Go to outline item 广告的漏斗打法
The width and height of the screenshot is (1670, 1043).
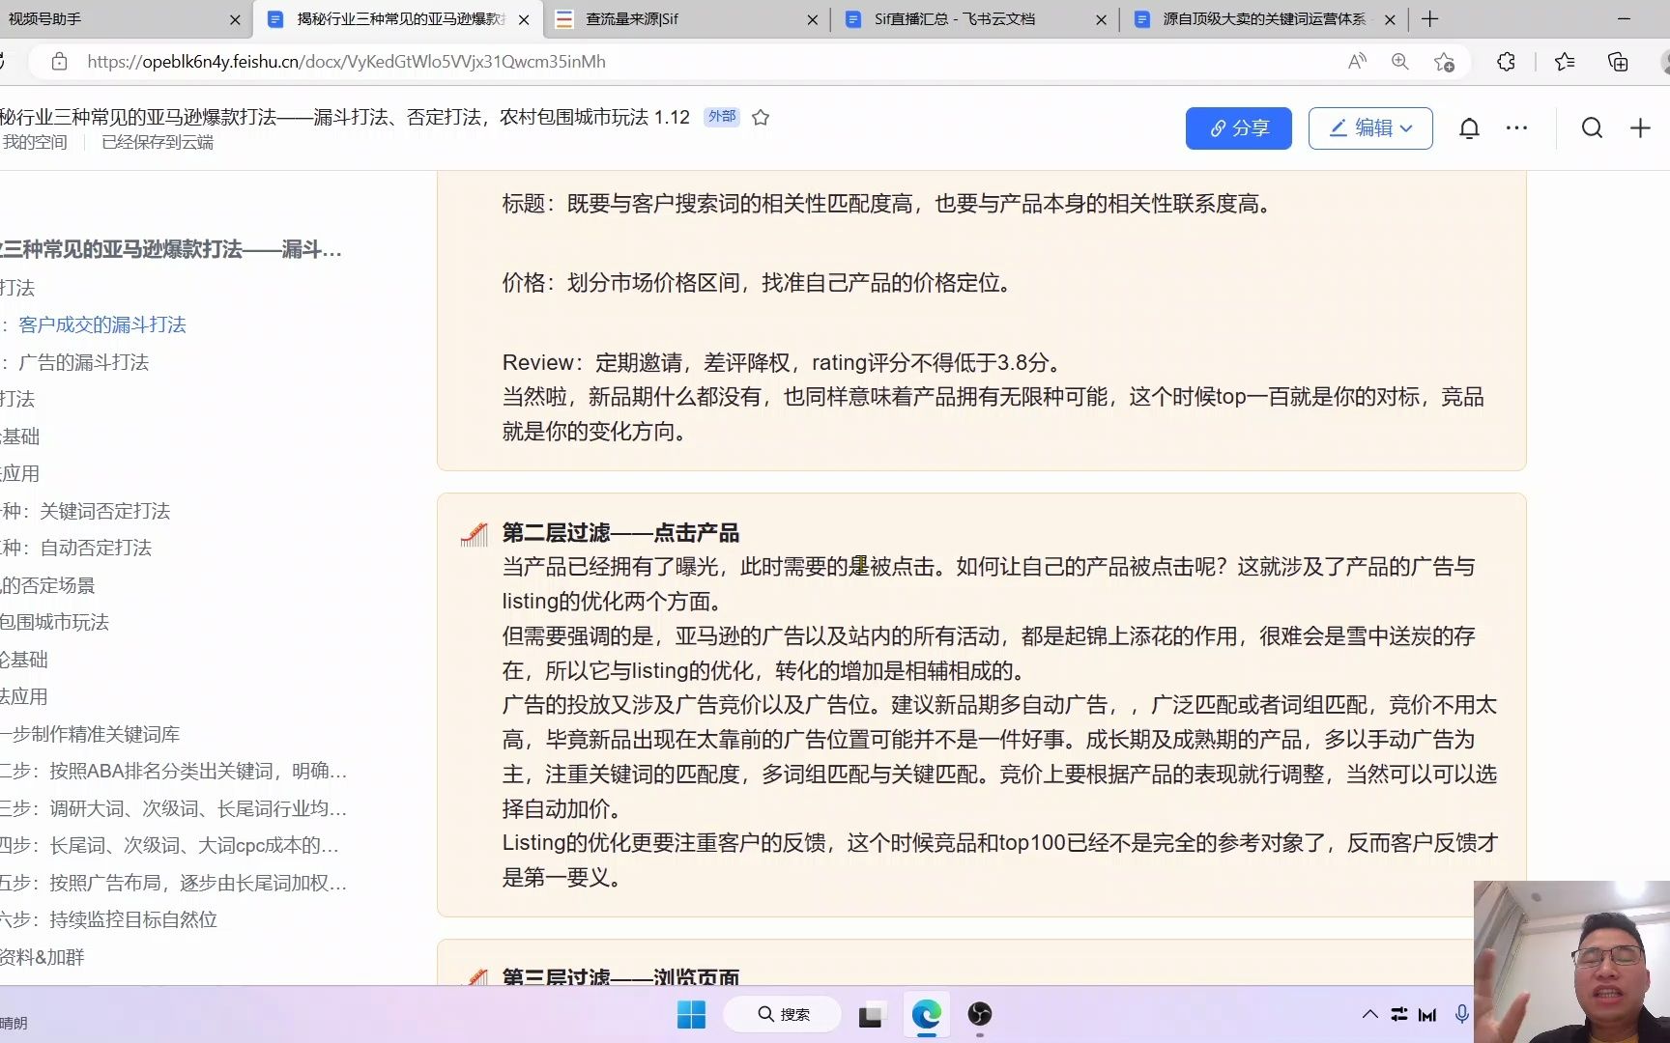pyautogui.click(x=83, y=363)
